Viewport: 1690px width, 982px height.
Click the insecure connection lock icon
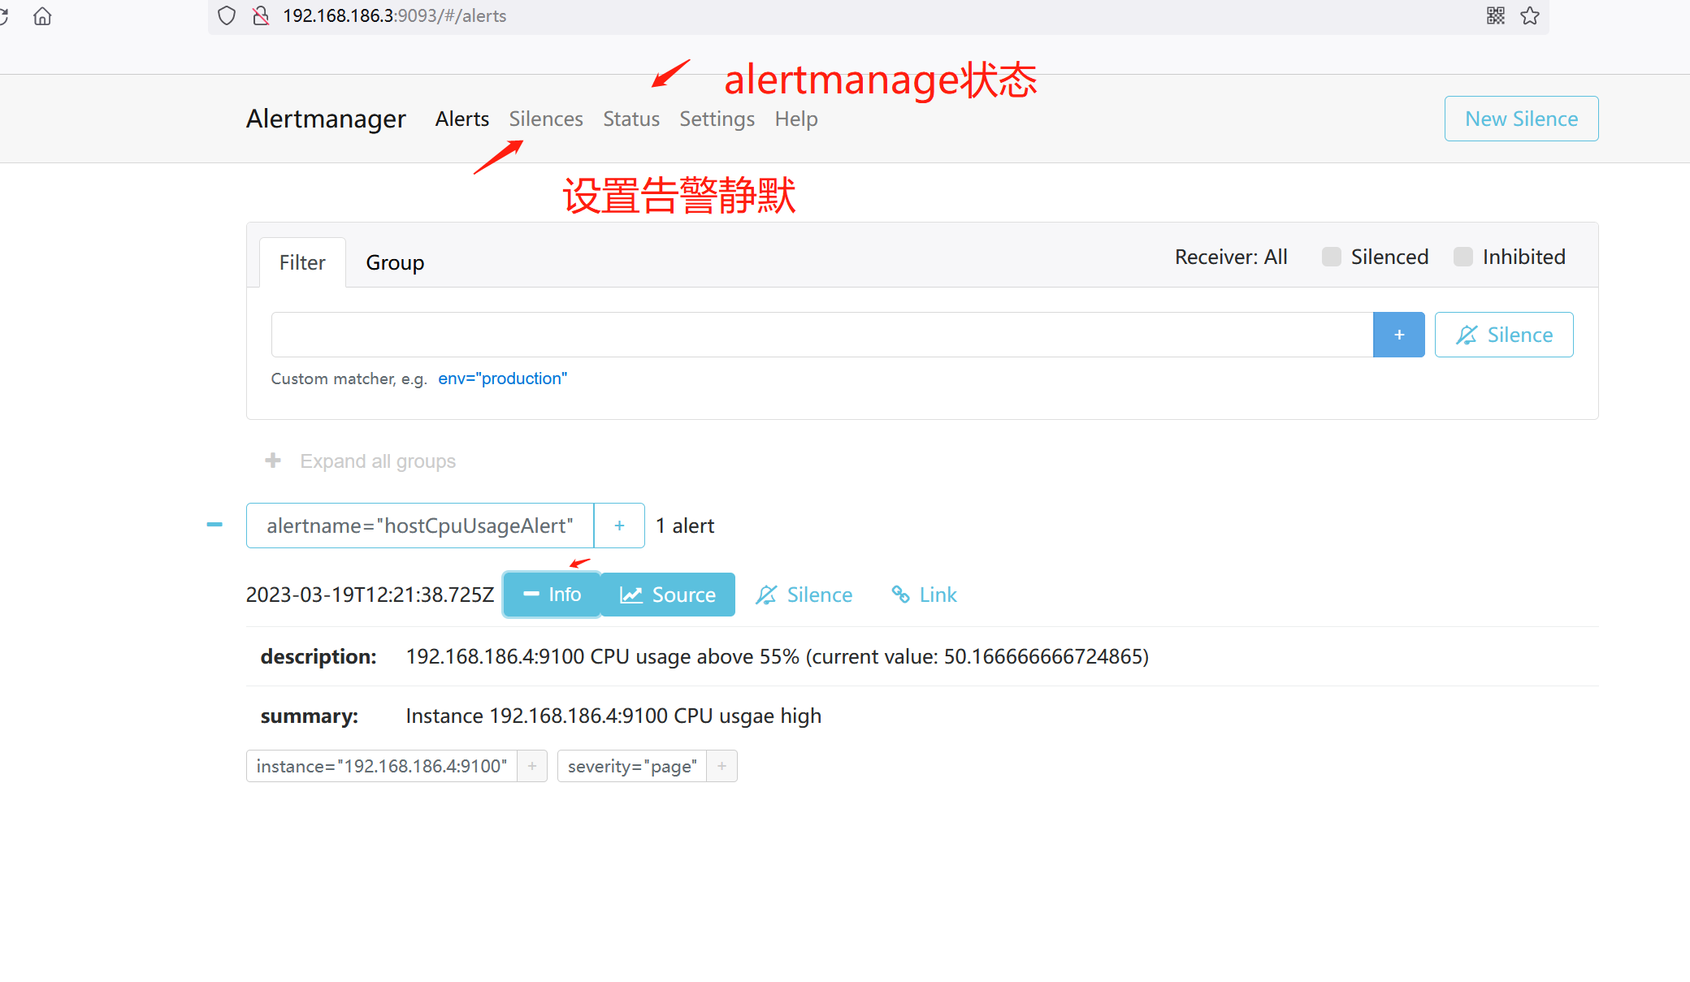tap(261, 15)
